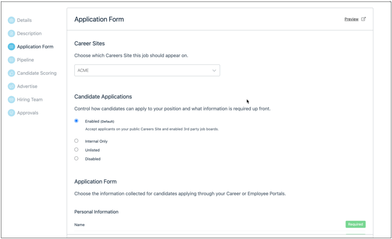Click 'Choose the information collected' description text
Viewport: 392px width, 239px height.
tap(180, 193)
